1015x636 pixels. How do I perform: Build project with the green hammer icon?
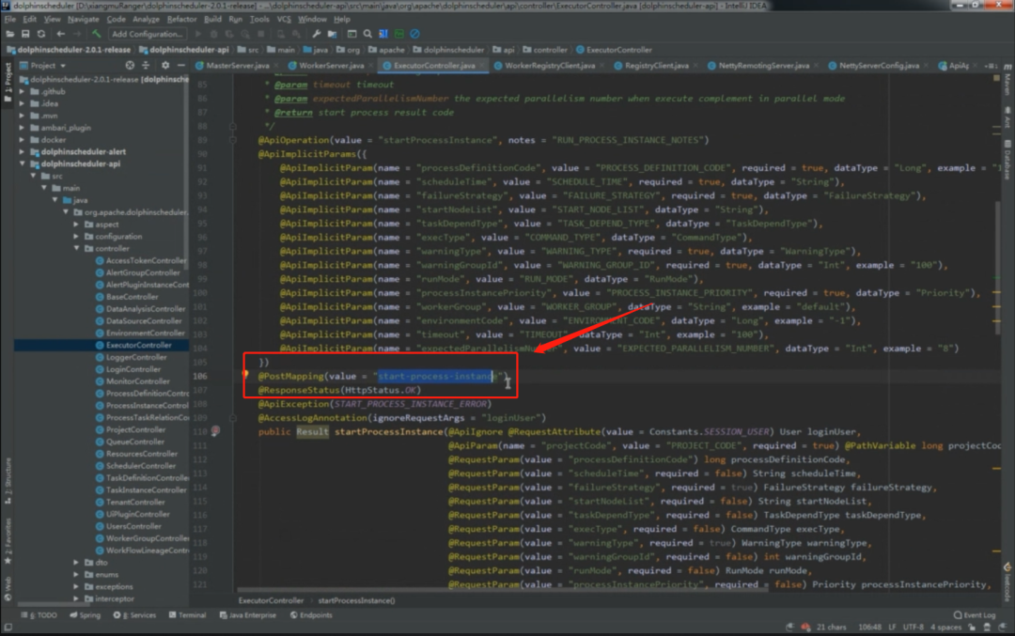(x=97, y=34)
